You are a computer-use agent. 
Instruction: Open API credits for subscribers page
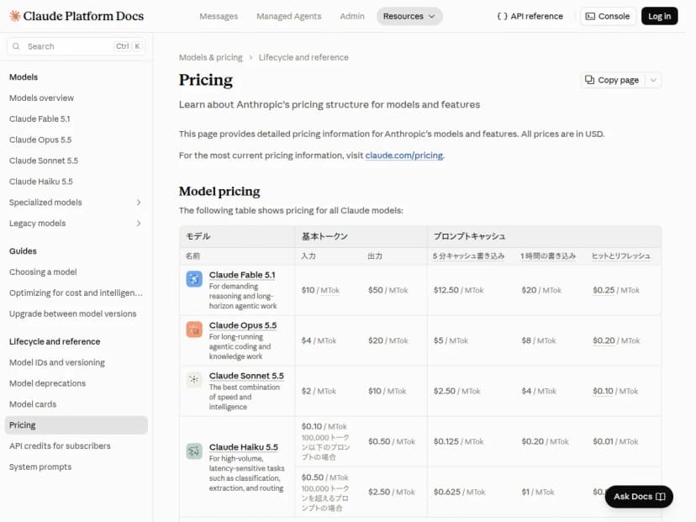(x=60, y=446)
